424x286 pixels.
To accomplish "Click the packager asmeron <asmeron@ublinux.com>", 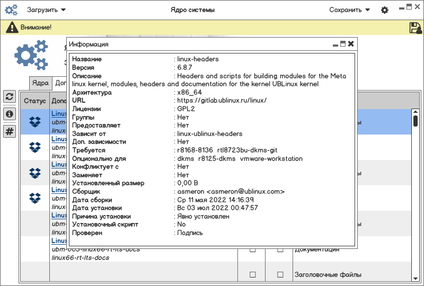I will (231, 192).
